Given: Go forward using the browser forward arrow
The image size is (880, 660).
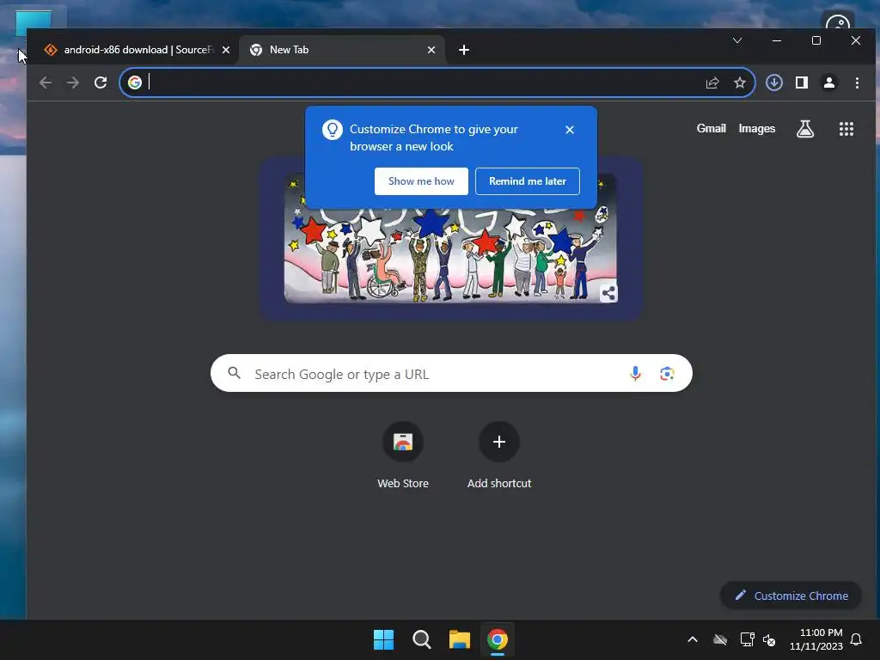Looking at the screenshot, I should pos(73,82).
